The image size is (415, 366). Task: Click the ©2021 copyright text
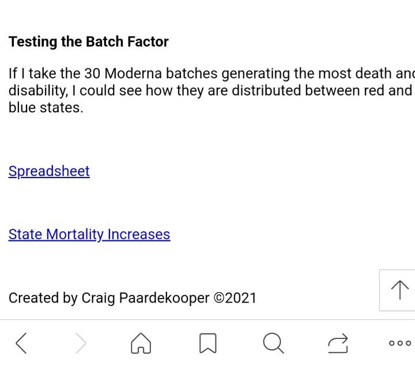[x=235, y=298]
